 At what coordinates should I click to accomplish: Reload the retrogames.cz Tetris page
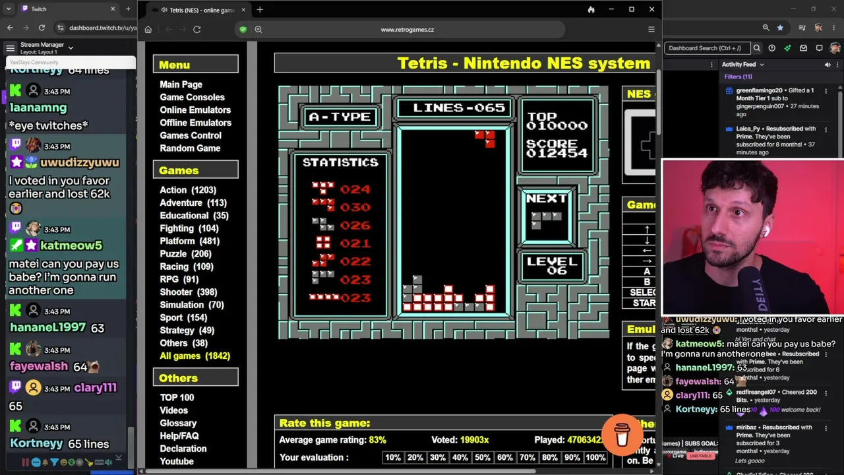tap(196, 29)
